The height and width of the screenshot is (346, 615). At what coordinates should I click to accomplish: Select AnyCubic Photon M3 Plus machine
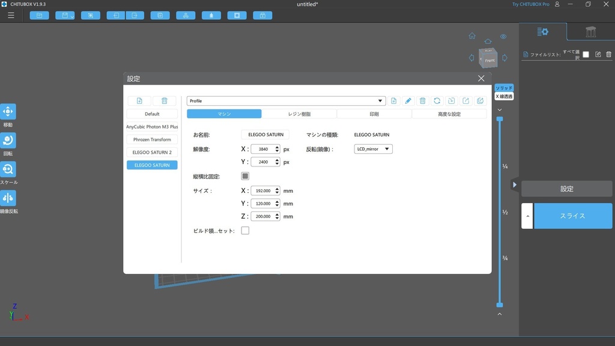pos(152,127)
